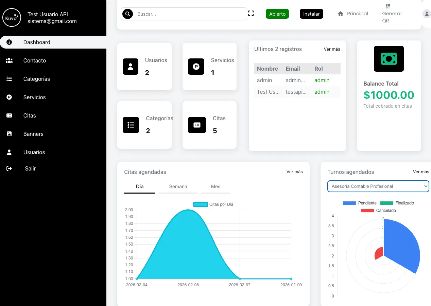This screenshot has height=306, width=431.
Task: Click the money icon on the Balance Total card
Action: tap(389, 58)
